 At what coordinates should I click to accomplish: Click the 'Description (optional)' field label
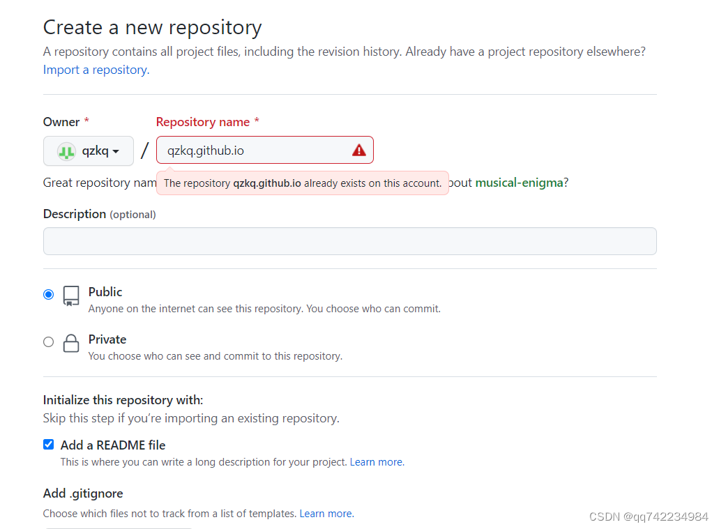click(99, 214)
